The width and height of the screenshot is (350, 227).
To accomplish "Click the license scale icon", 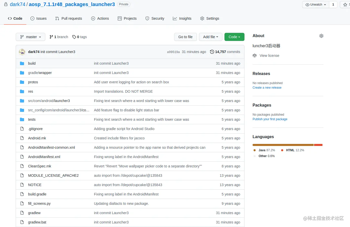I will [255, 56].
